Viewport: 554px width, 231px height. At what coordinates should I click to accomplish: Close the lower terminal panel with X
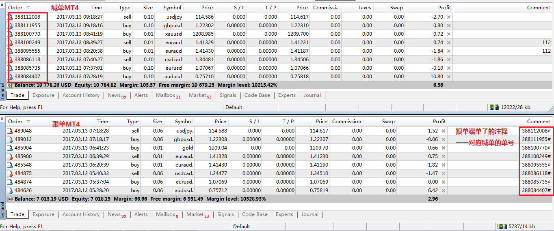pyautogui.click(x=2, y=119)
